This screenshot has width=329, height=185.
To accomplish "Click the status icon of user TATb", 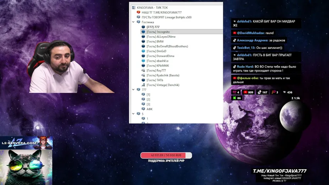I will point(143,80).
